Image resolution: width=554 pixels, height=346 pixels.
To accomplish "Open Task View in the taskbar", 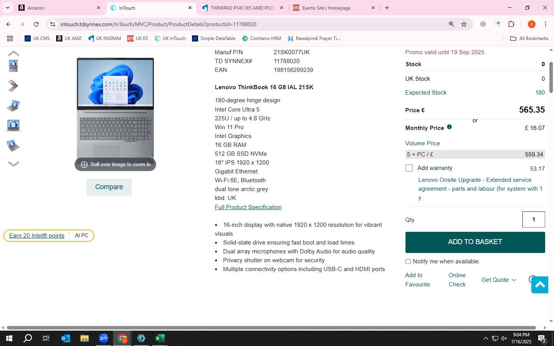I will 46,338.
